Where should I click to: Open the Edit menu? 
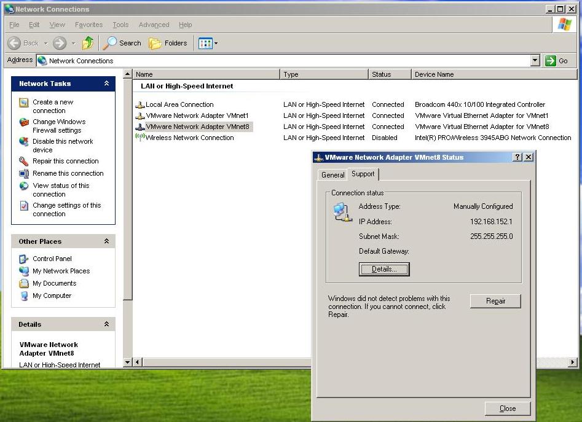(x=34, y=25)
